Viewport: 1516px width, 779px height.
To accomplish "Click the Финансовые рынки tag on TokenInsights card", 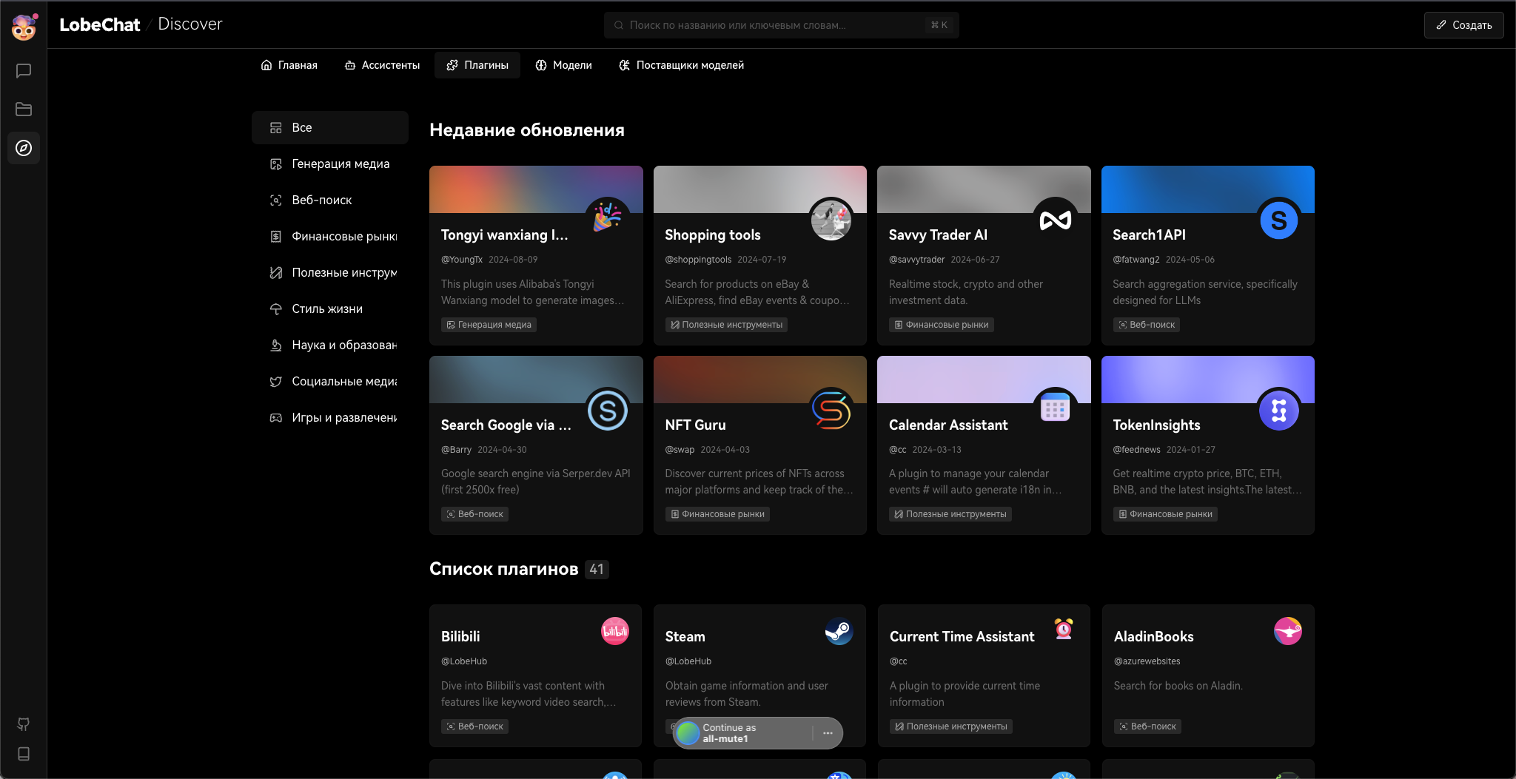I will click(1165, 514).
